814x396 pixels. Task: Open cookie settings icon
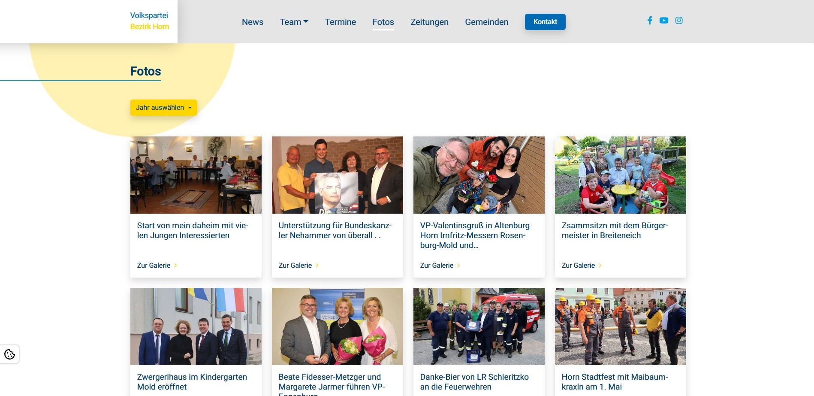[x=9, y=354]
